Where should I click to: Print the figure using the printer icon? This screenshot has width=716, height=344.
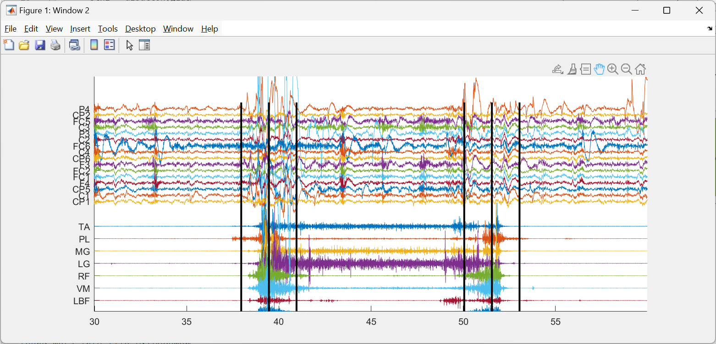pos(55,45)
